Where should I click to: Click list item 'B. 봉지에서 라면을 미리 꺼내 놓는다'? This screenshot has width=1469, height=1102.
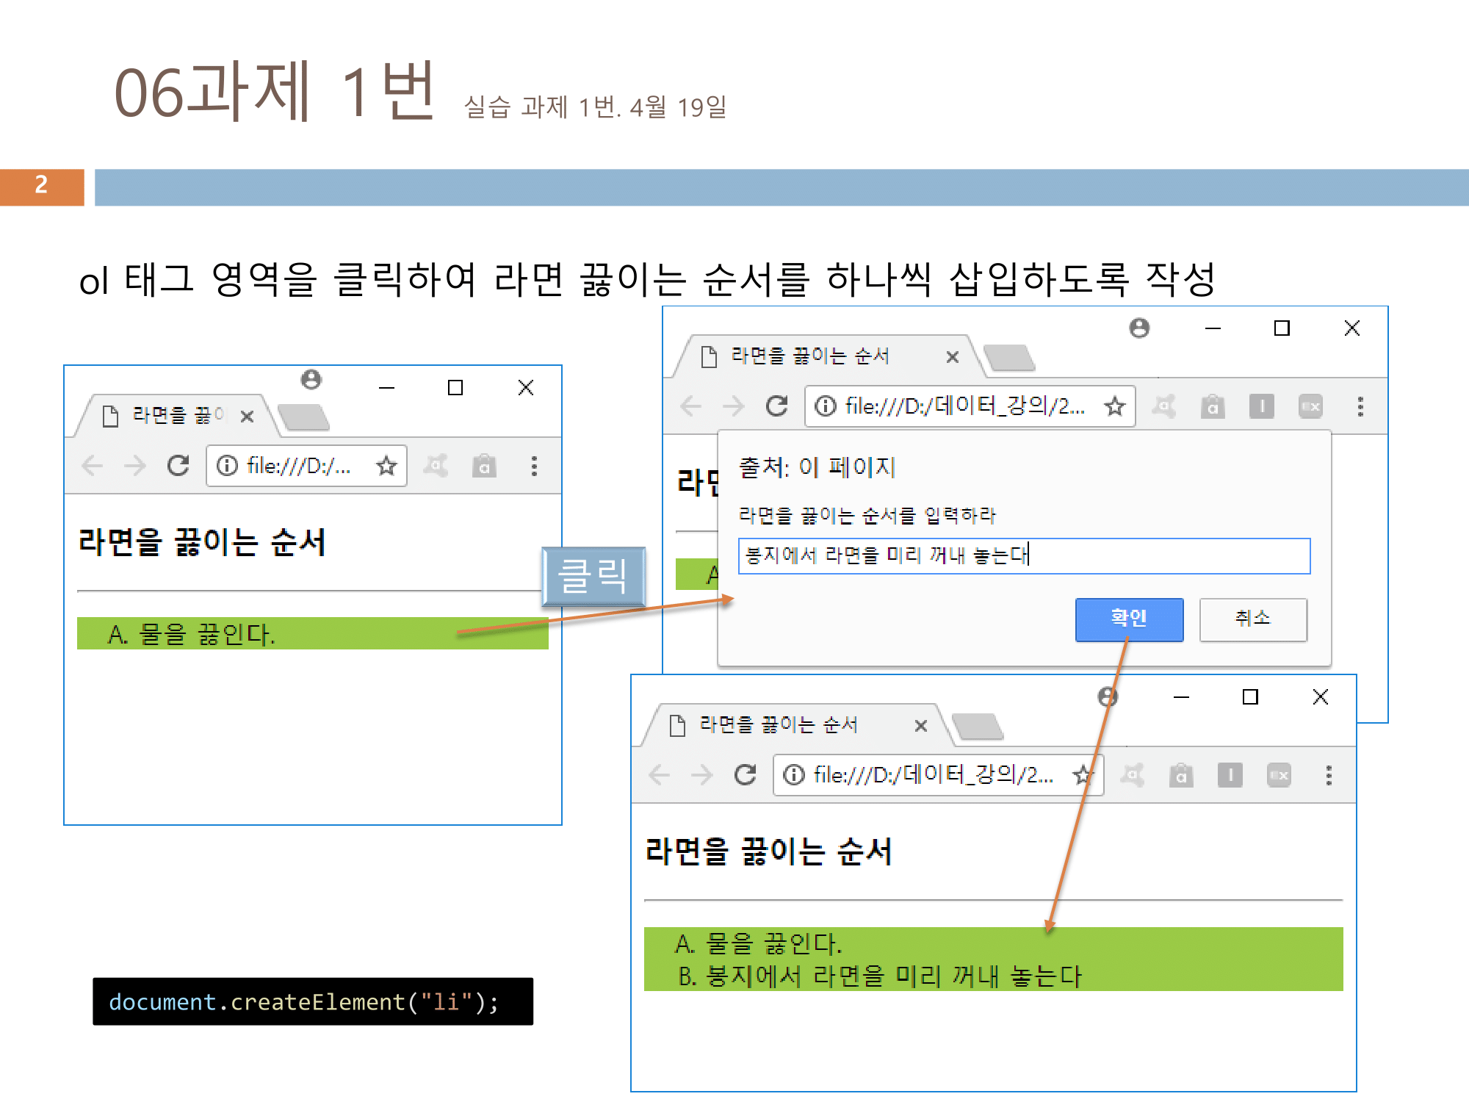(879, 976)
